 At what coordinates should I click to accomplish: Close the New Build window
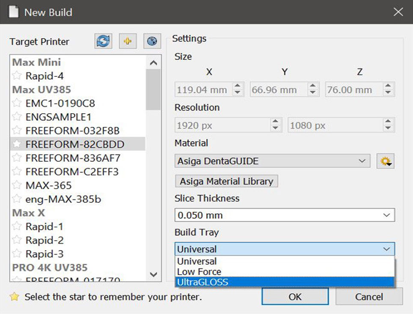click(398, 12)
